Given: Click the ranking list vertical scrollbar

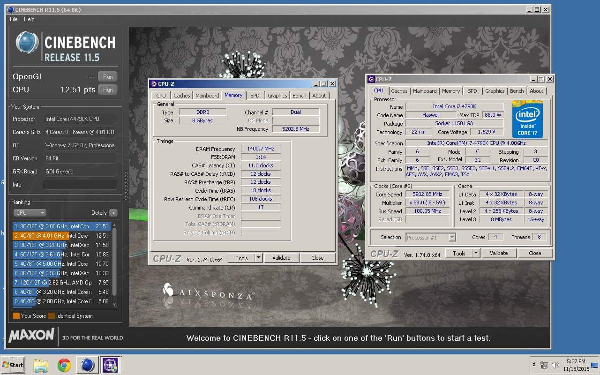Looking at the screenshot, I should click(114, 265).
